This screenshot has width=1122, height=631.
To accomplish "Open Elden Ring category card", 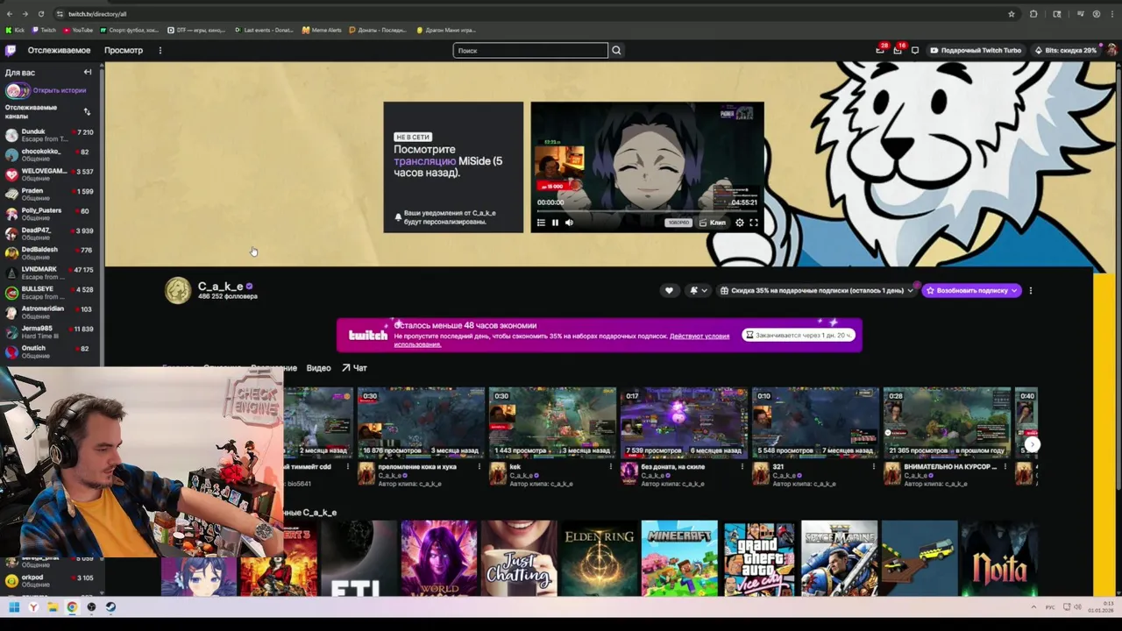I will click(599, 558).
